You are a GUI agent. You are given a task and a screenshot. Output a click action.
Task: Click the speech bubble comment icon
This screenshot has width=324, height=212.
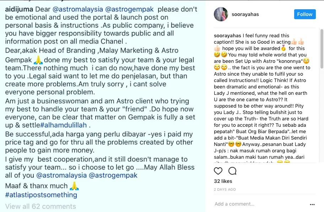[x=232, y=171]
